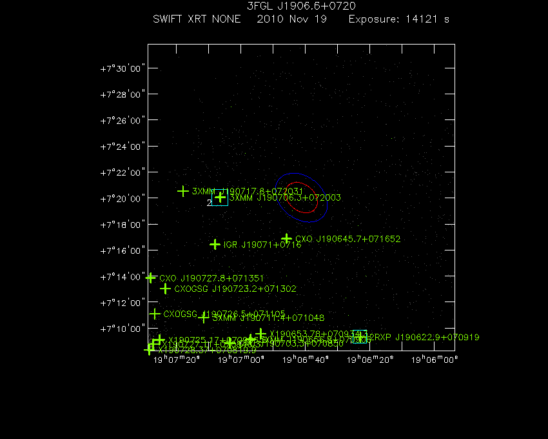The width and height of the screenshot is (548, 439).
Task: Click the 3XMM J190711.4+071048 label text
Action: (268, 318)
